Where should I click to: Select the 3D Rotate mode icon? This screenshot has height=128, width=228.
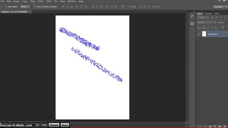[x=141, y=7]
